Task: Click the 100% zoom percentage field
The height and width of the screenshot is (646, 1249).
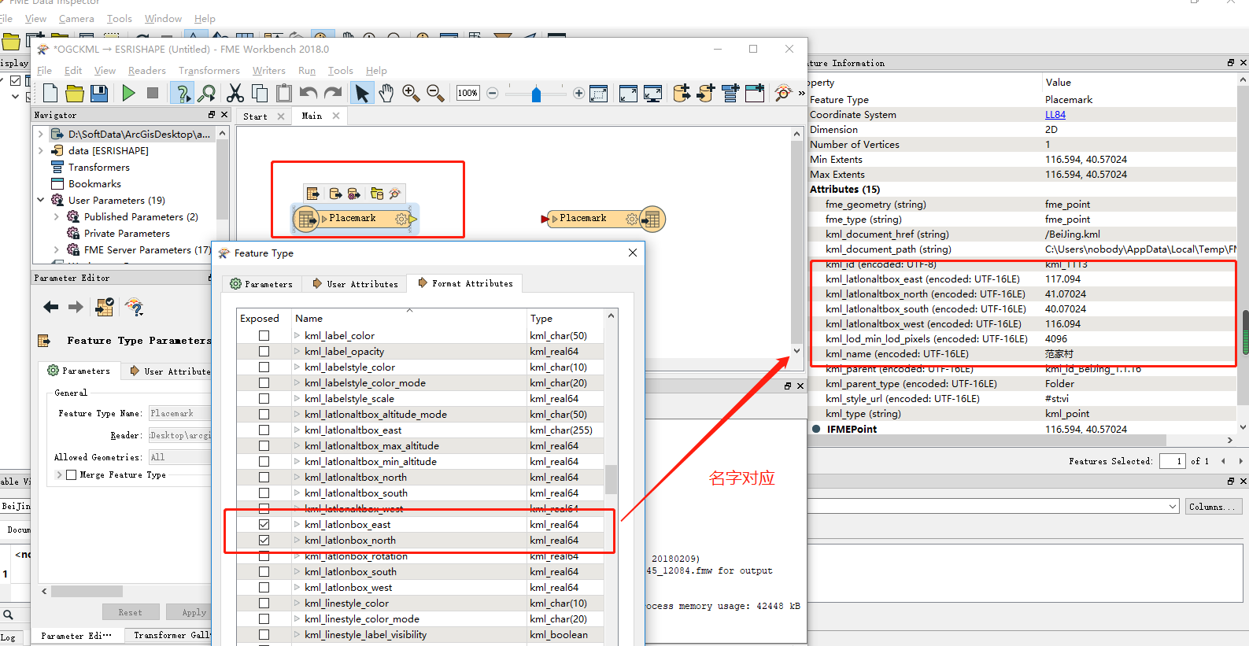Action: tap(467, 93)
